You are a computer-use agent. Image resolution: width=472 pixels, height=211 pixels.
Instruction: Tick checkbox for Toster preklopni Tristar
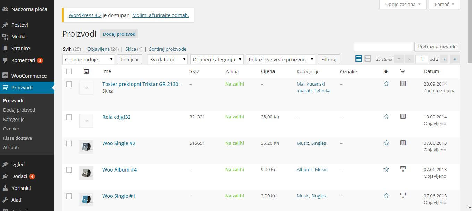69,84
